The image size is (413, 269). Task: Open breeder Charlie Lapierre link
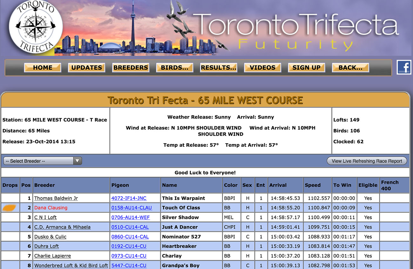[x=52, y=256]
